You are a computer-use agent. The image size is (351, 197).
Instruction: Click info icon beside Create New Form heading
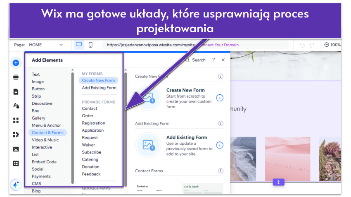tap(221, 76)
